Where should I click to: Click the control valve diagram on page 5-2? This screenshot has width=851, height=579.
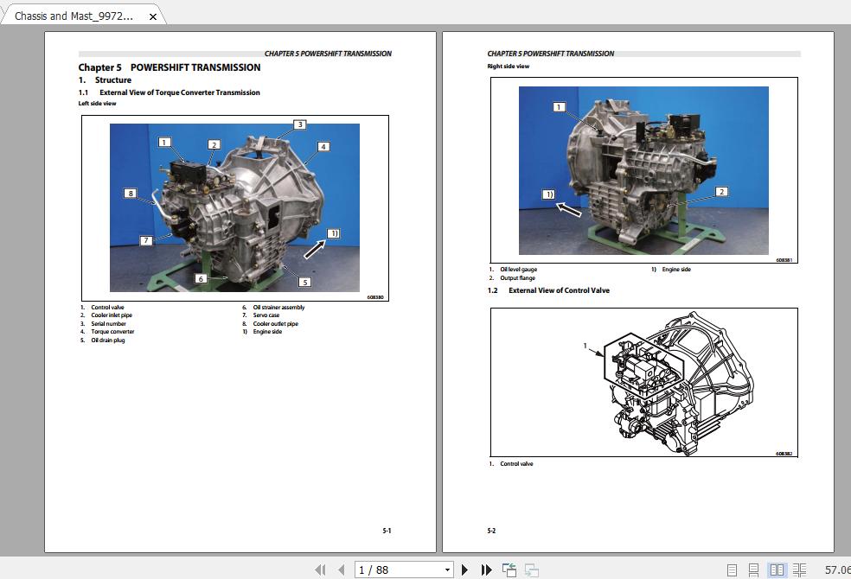coord(644,382)
